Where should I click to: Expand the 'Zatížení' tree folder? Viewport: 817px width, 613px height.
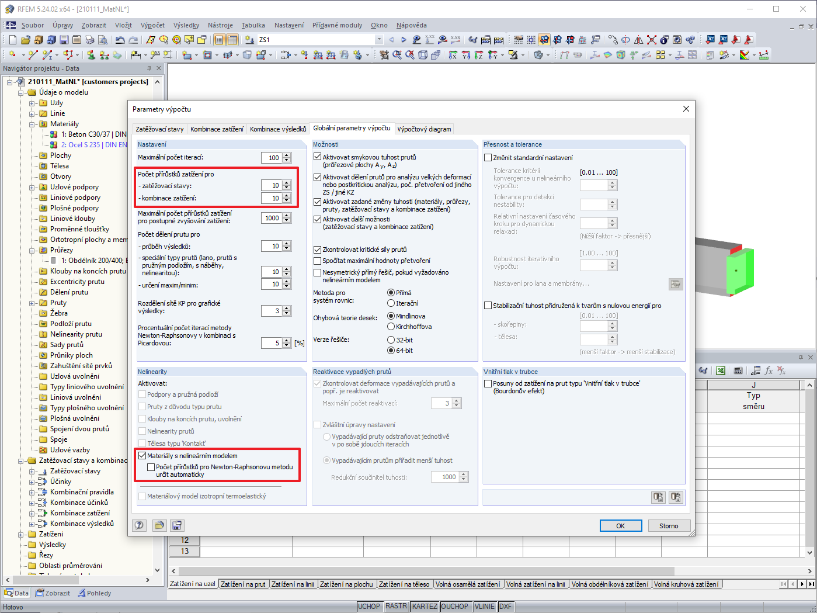pyautogui.click(x=21, y=534)
